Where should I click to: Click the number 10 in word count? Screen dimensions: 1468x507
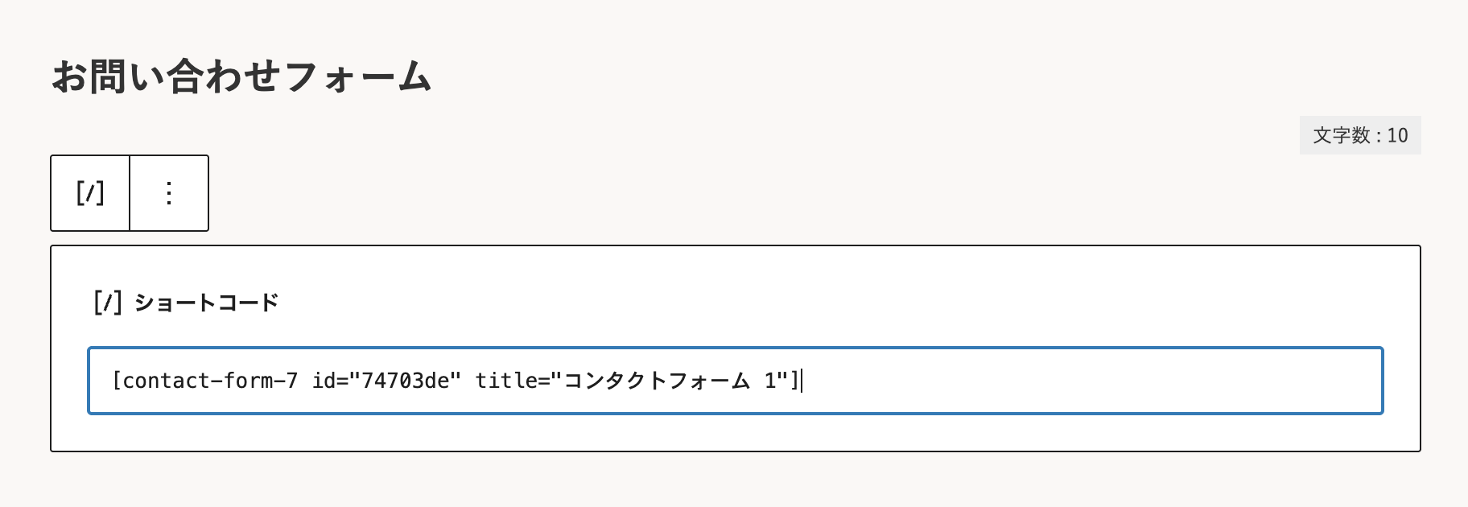coord(1398,135)
